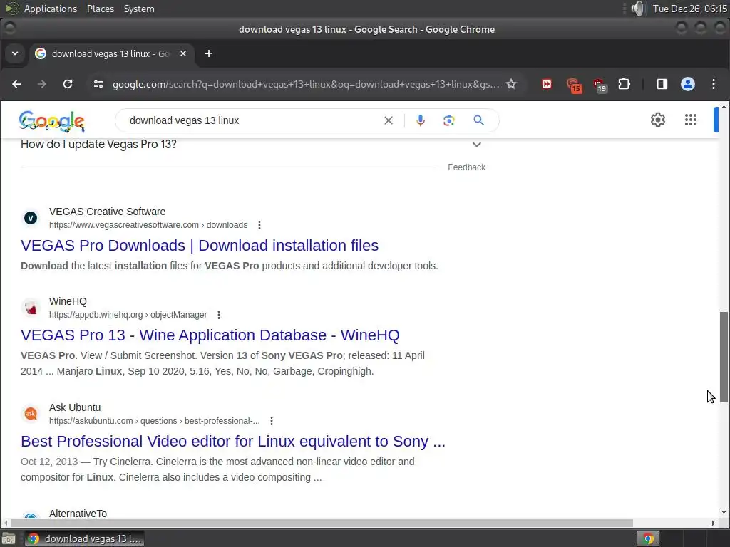Open the Chrome profile avatar
The height and width of the screenshot is (547, 730).
pos(688,84)
